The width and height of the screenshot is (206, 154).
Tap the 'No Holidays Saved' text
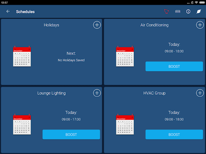(71, 60)
